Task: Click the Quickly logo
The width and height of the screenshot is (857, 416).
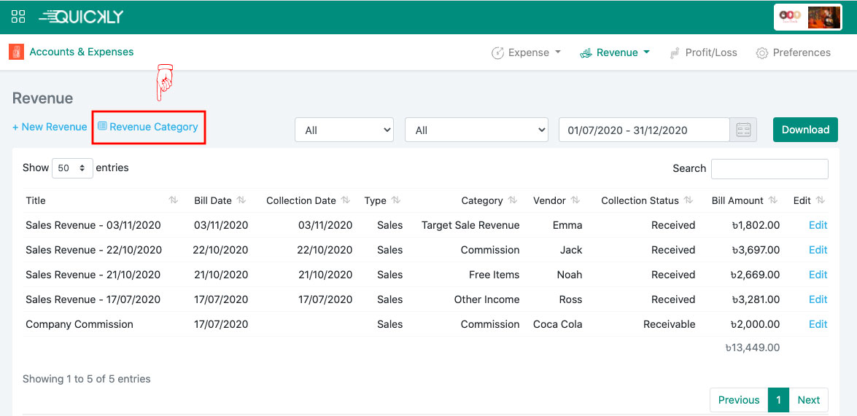Action: click(x=81, y=17)
